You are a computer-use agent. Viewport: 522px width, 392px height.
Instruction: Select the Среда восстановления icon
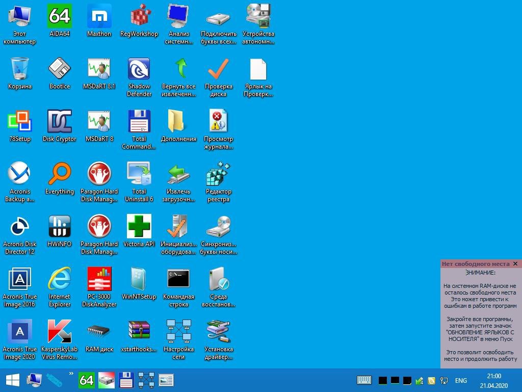(x=218, y=287)
